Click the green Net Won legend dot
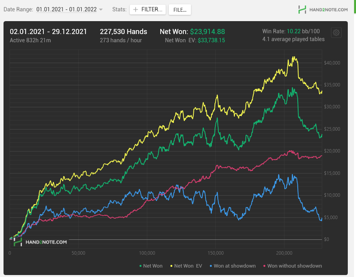356x277 pixels. [x=140, y=266]
